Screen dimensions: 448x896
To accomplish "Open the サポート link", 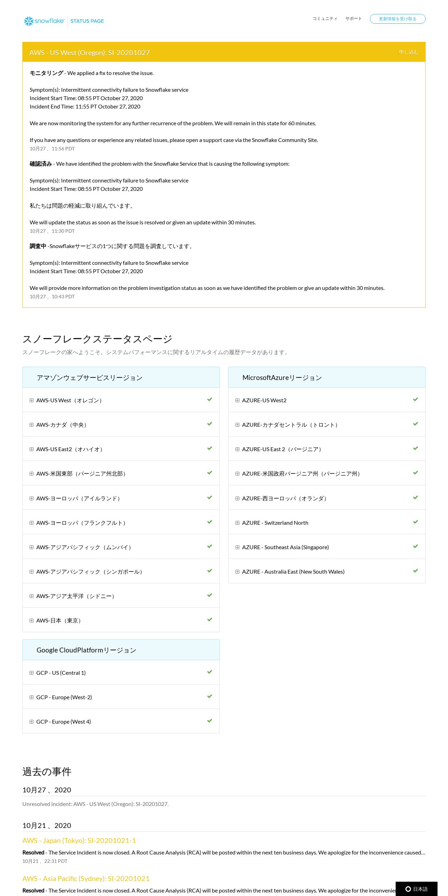I will pyautogui.click(x=353, y=19).
